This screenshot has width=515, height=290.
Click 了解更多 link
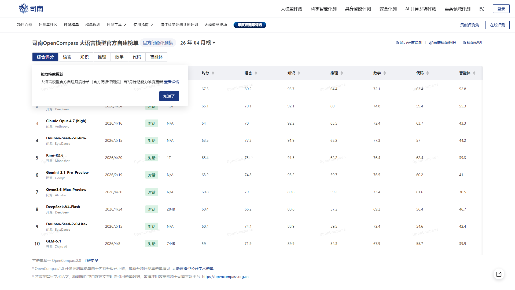(91, 260)
